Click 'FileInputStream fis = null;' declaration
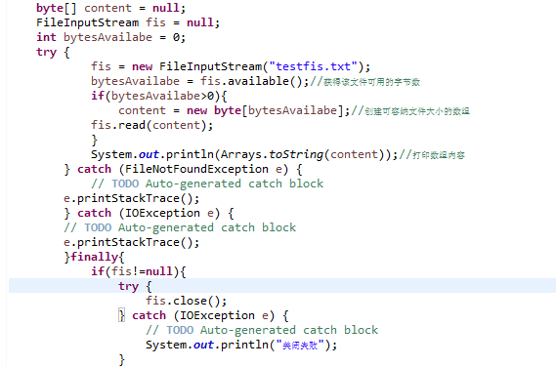The width and height of the screenshot is (556, 367). (x=128, y=22)
